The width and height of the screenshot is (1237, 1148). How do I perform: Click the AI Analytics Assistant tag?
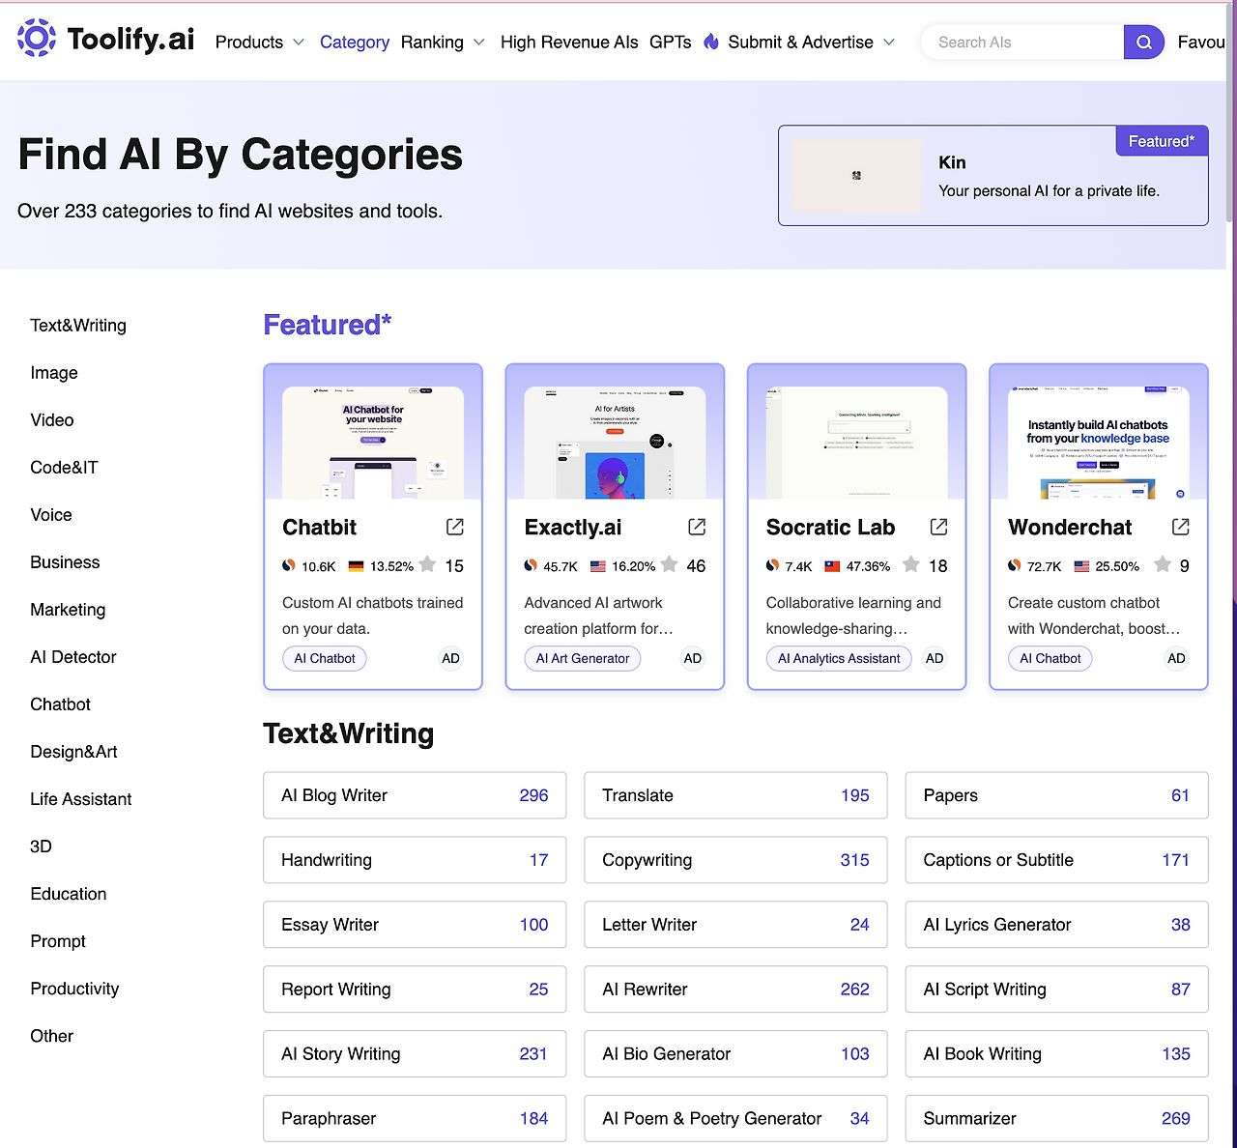coord(839,658)
